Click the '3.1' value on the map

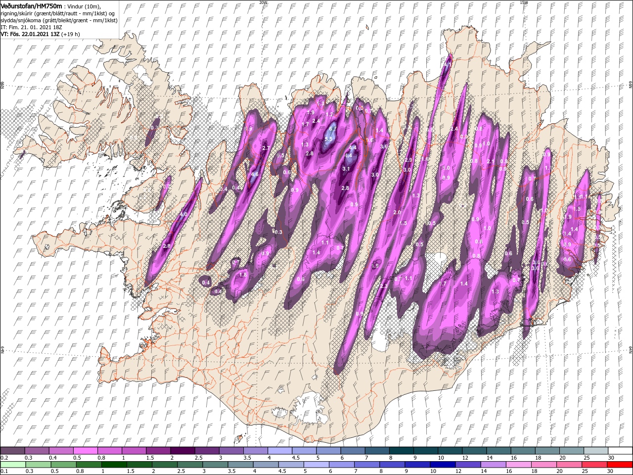(x=346, y=169)
